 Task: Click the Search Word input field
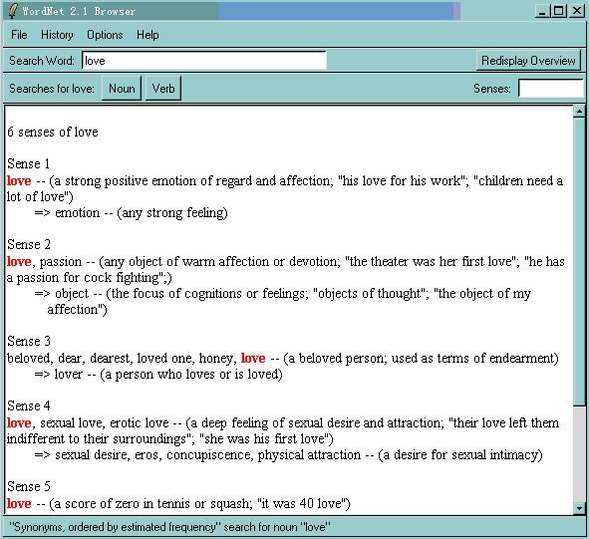click(204, 61)
